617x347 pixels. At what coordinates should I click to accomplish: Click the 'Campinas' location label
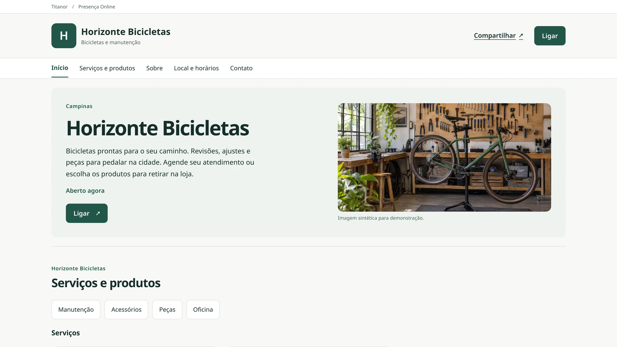[79, 106]
